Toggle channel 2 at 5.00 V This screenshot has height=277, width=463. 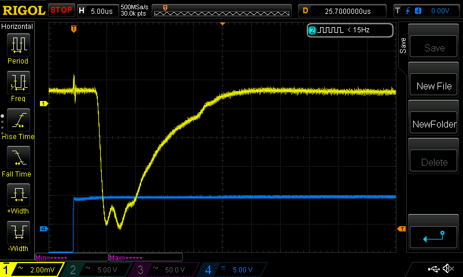tap(98, 269)
